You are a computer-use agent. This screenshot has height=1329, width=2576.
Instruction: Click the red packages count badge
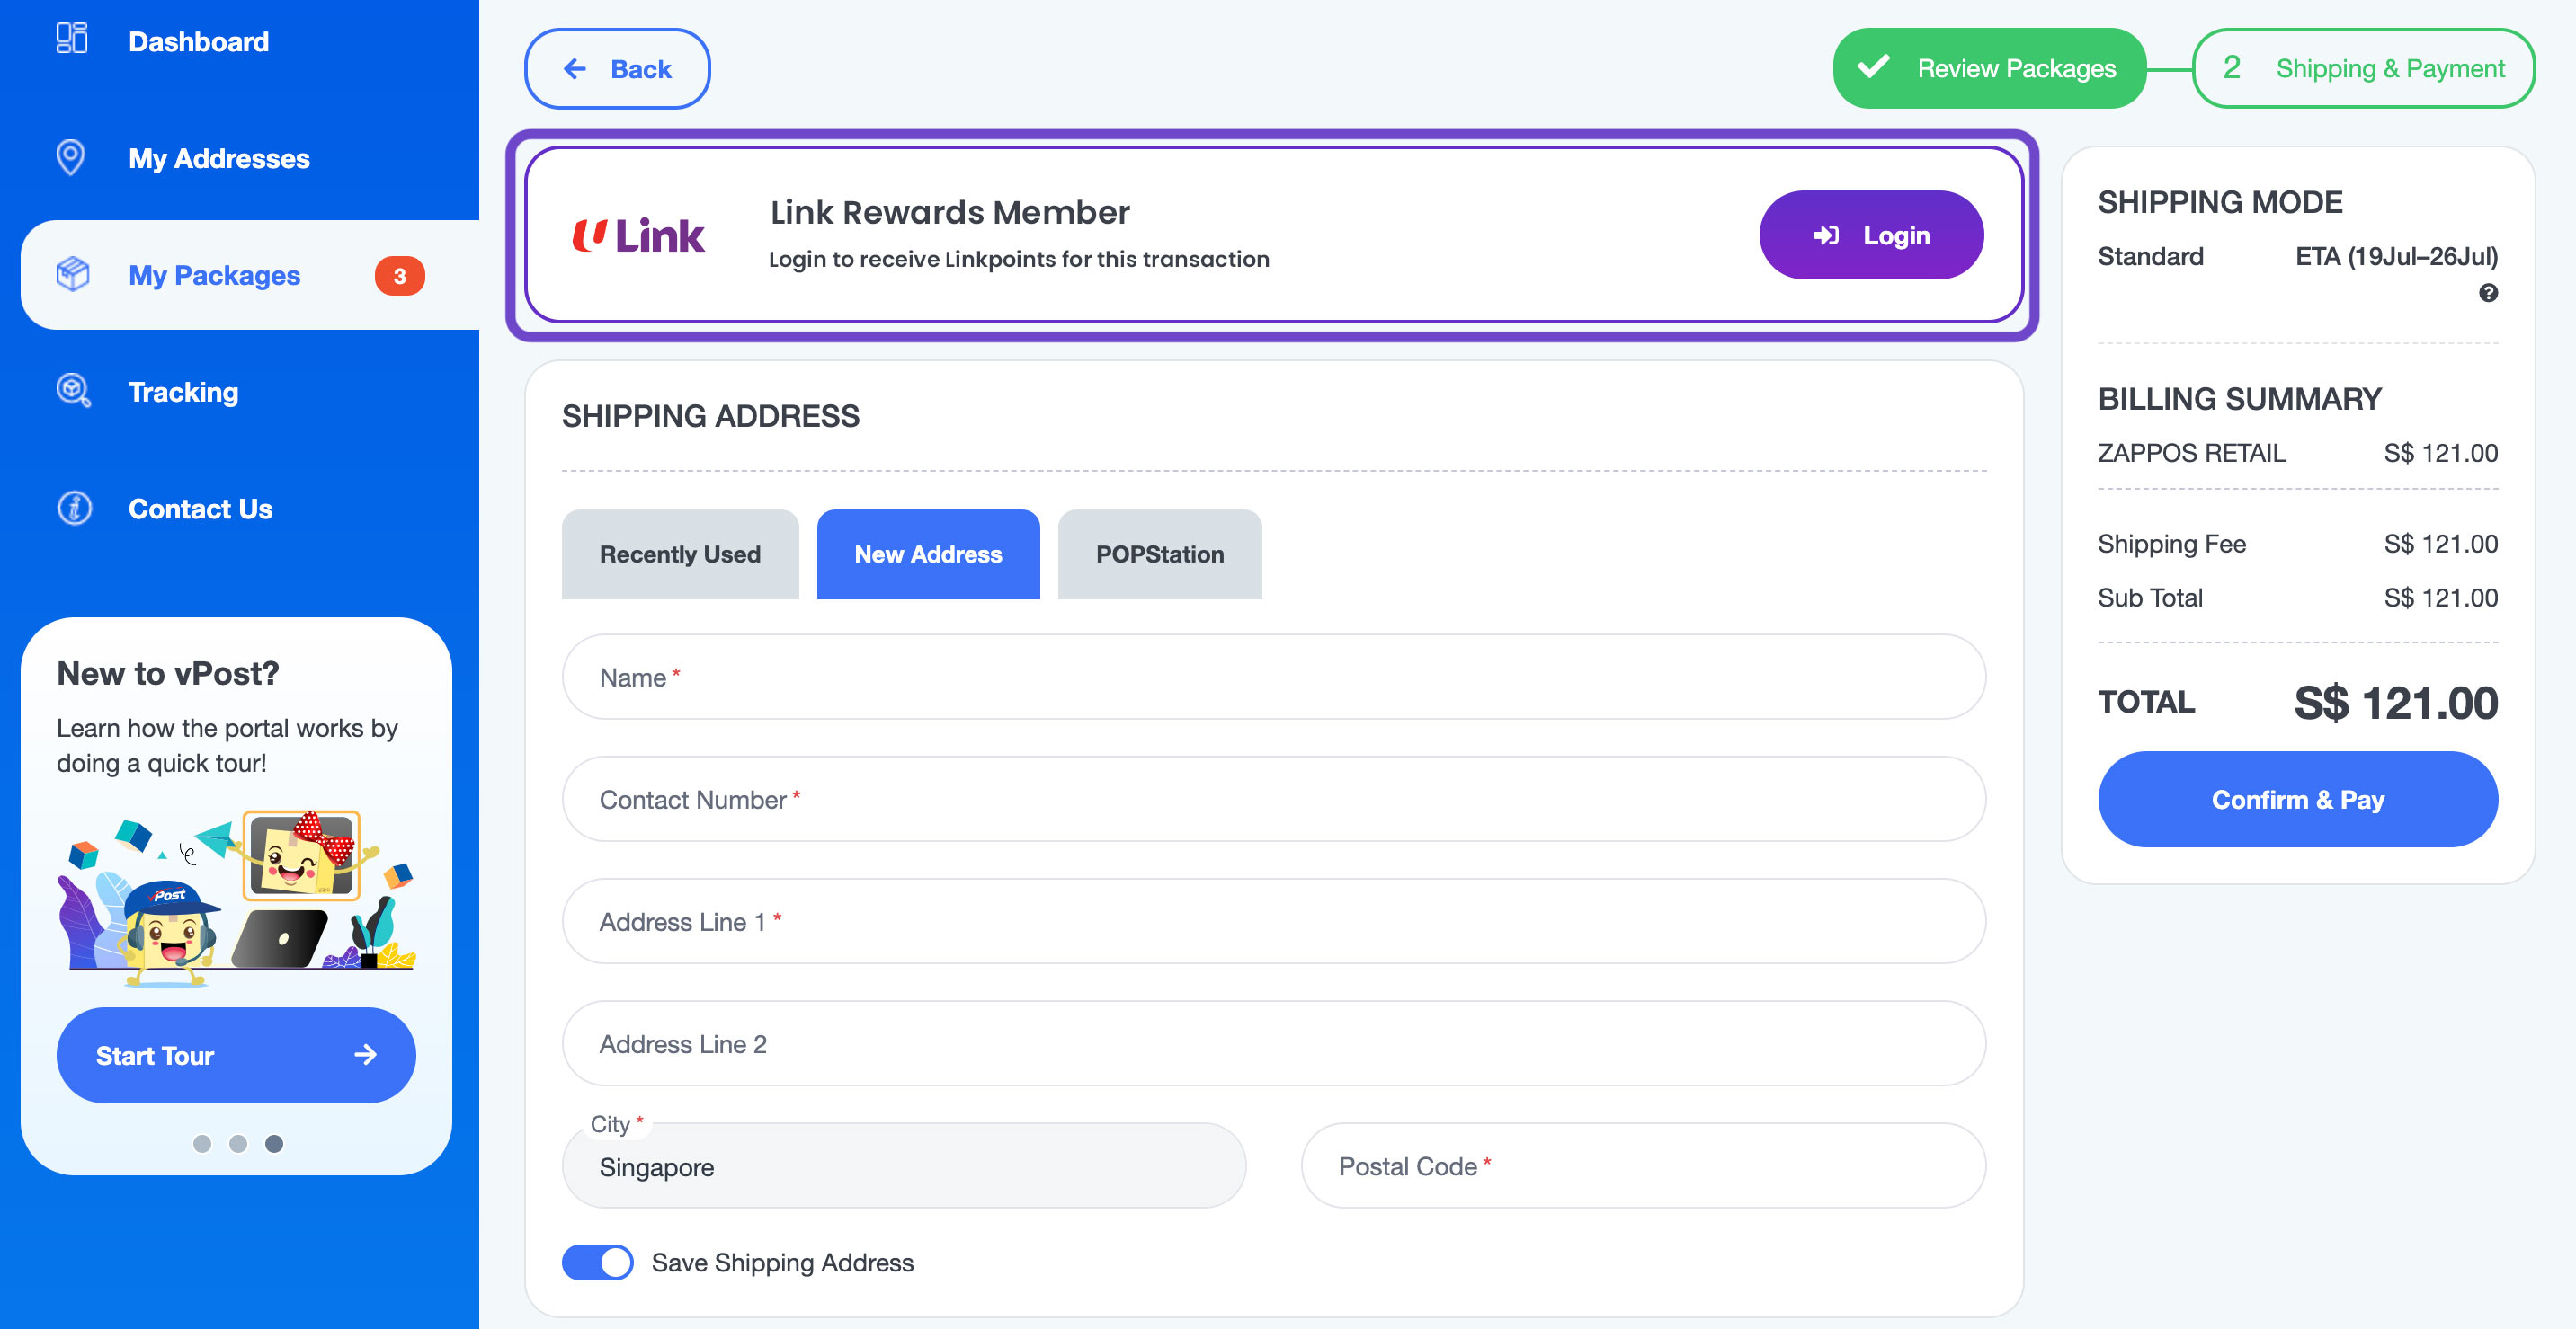399,276
